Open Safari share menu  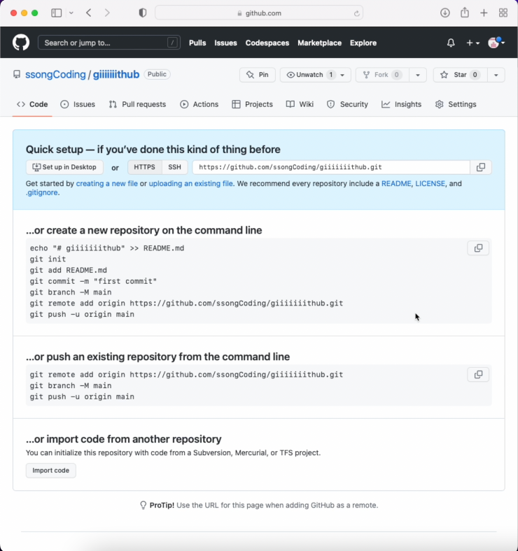tap(465, 13)
